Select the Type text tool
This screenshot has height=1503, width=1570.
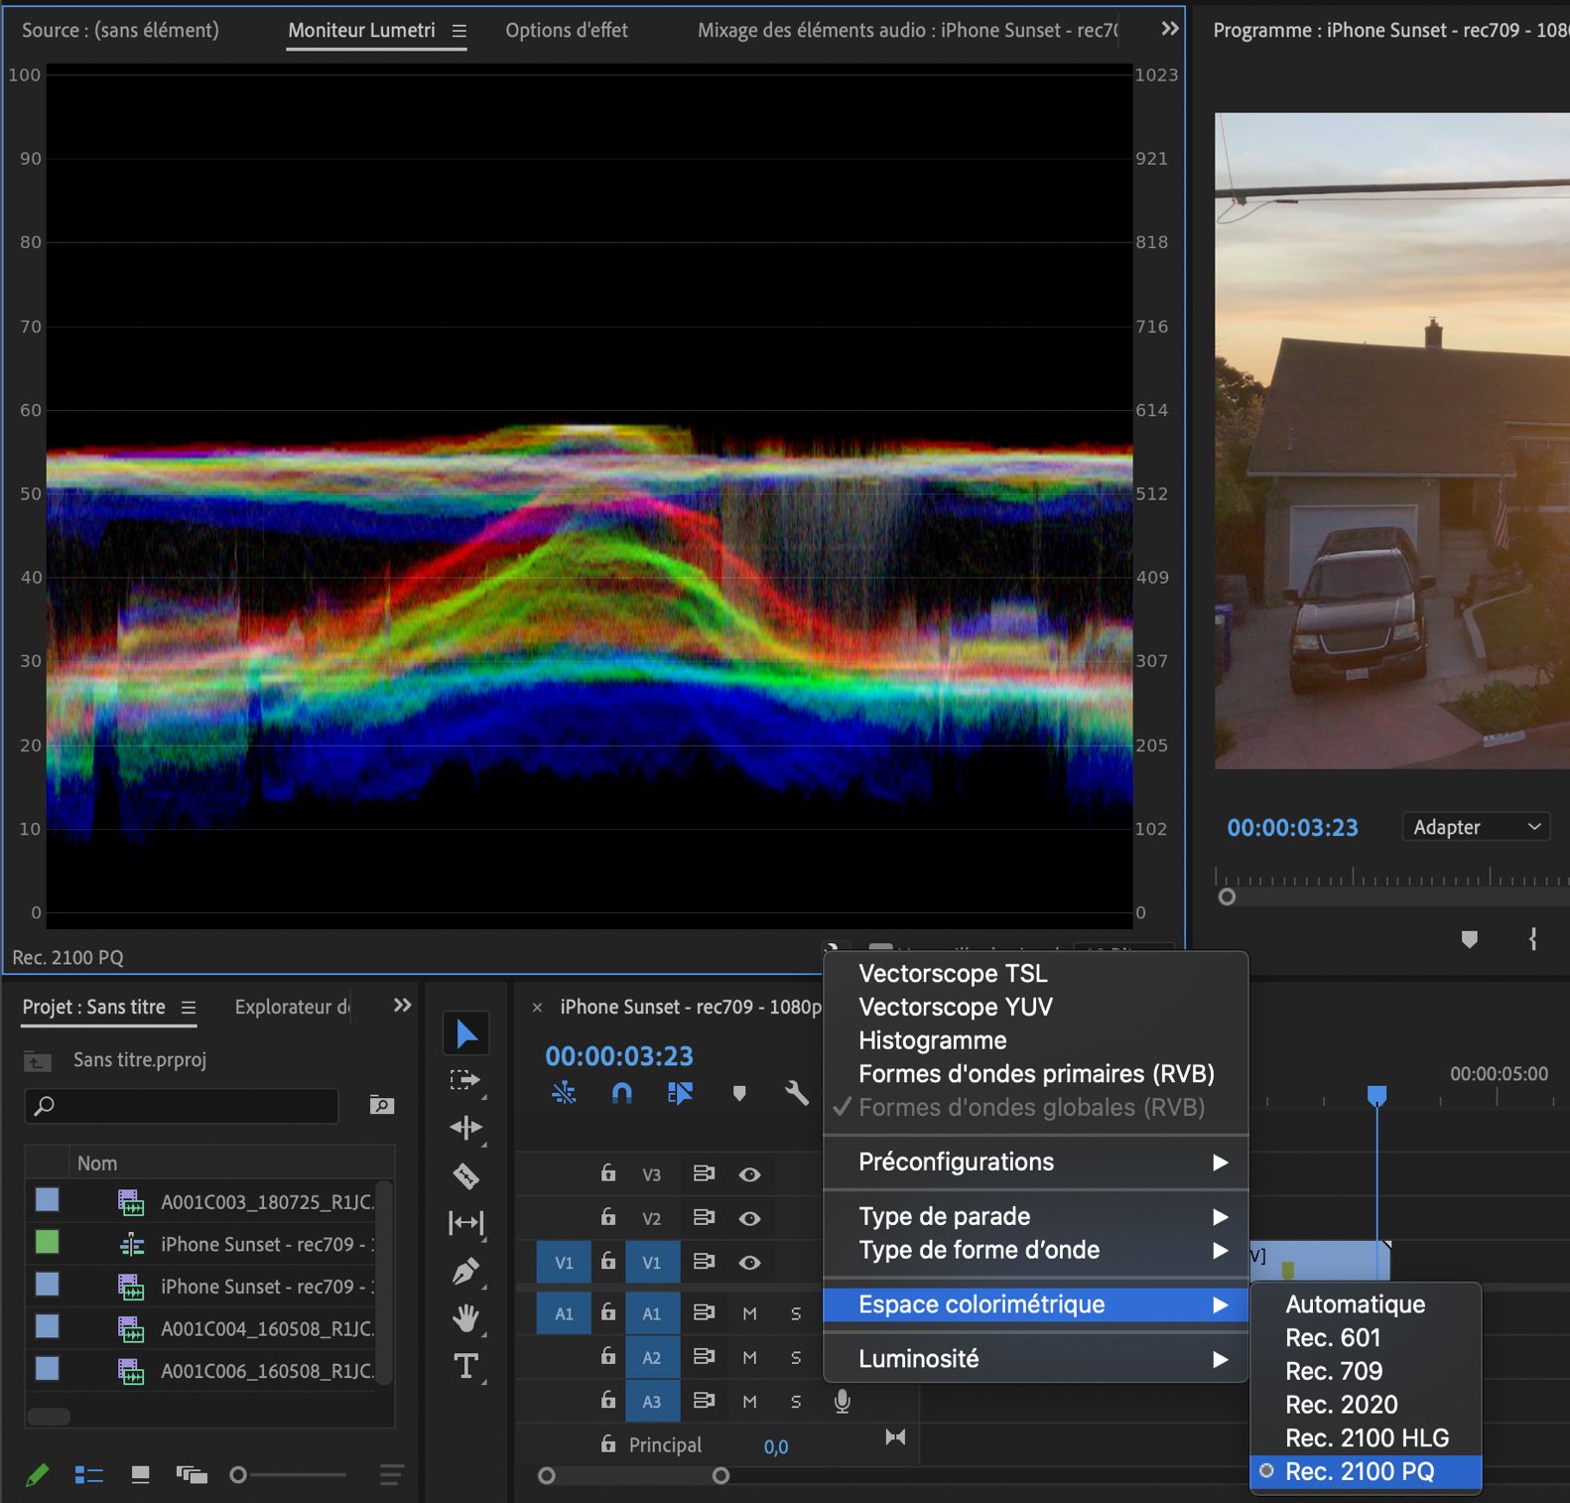(x=465, y=1366)
